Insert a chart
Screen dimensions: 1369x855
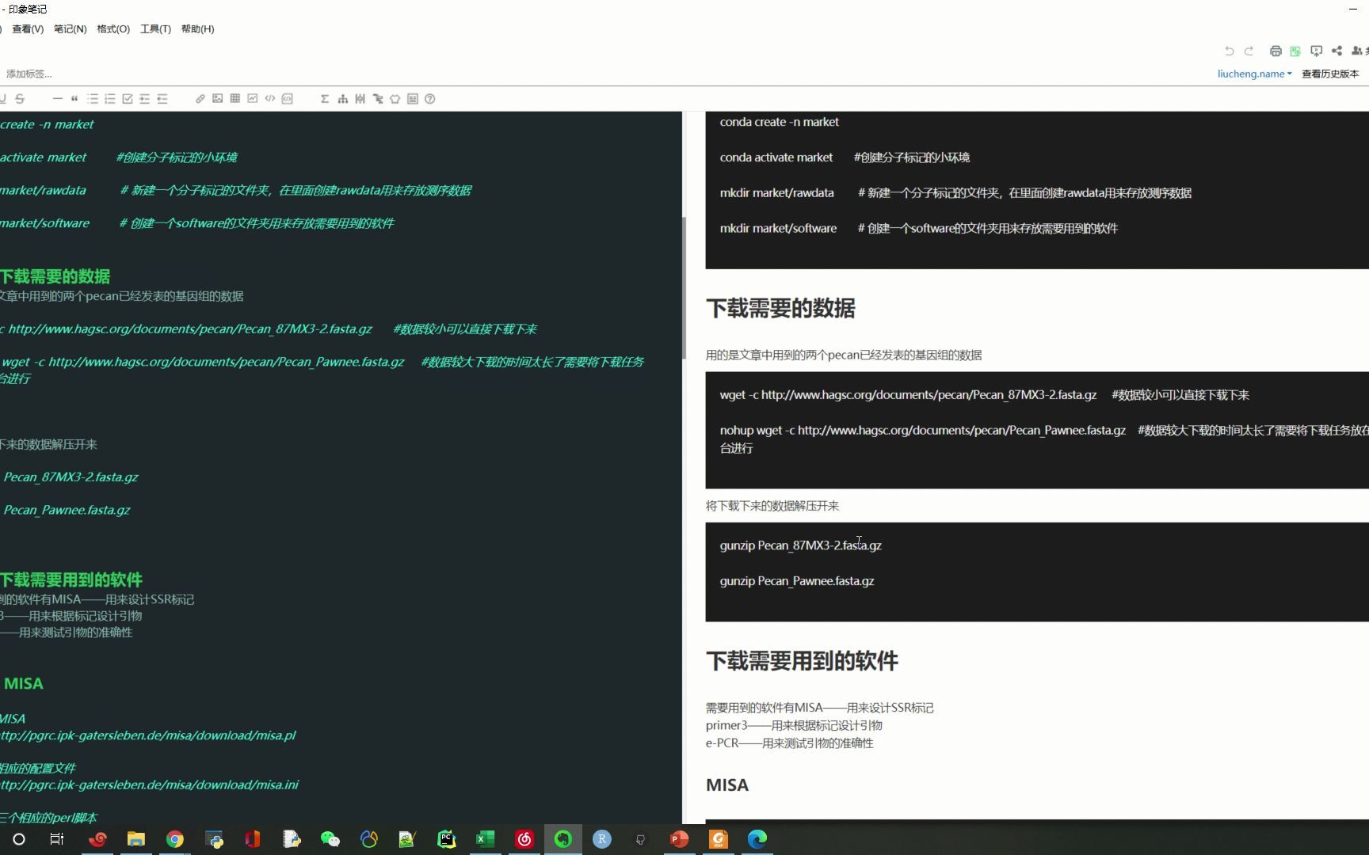tap(253, 99)
